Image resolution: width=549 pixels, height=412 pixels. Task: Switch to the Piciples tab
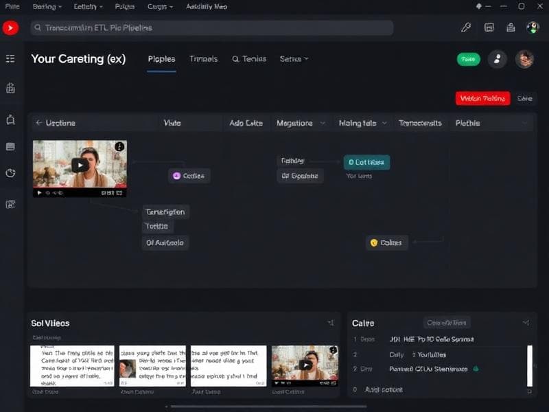(x=161, y=59)
